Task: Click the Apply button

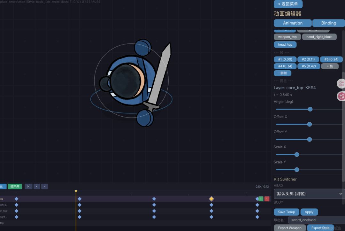Action: [309, 212]
